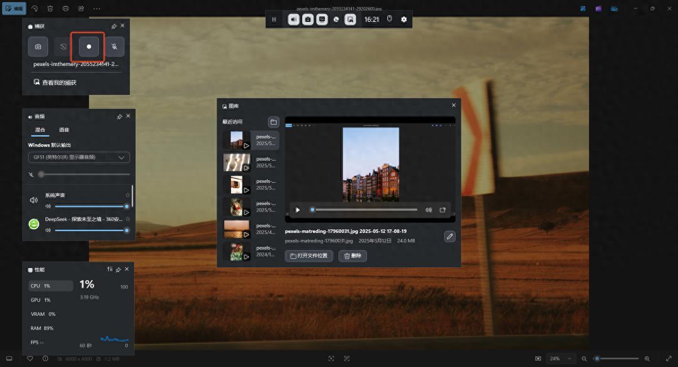
Task: Toggle microphone in the Capture widget
Action: coord(114,47)
